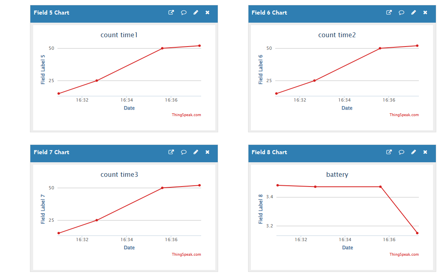Click 'Field Label 7' axis label
Image resolution: width=448 pixels, height=280 pixels.
click(x=43, y=209)
